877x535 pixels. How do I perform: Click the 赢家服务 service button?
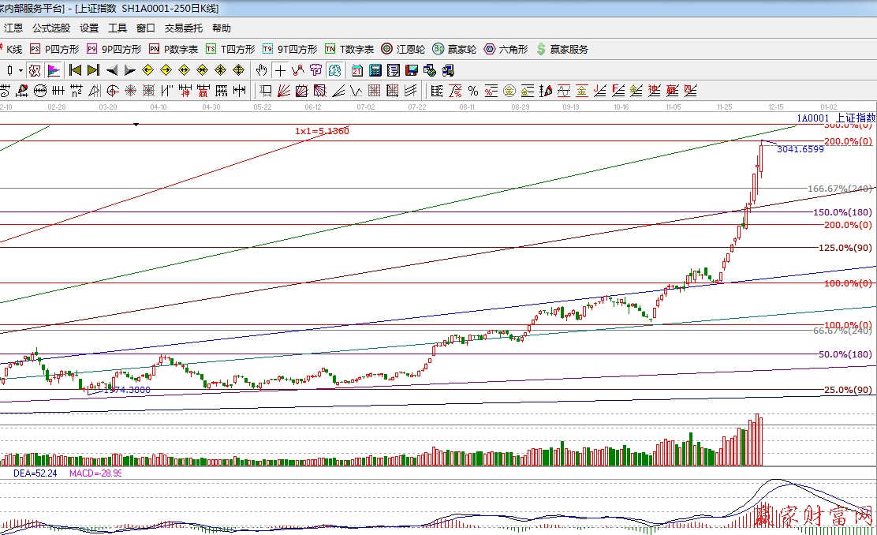562,49
